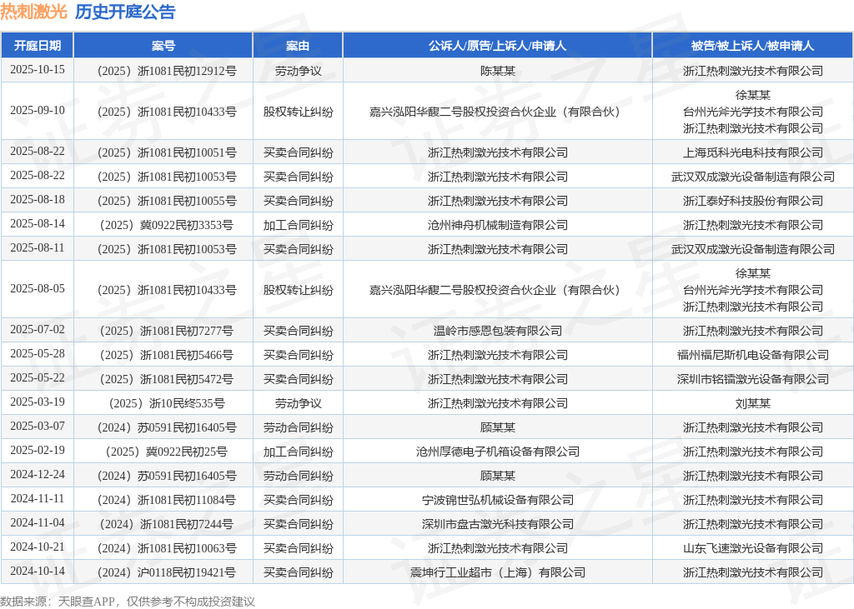Click the date 2025-08-11
This screenshot has width=854, height=609.
(37, 248)
